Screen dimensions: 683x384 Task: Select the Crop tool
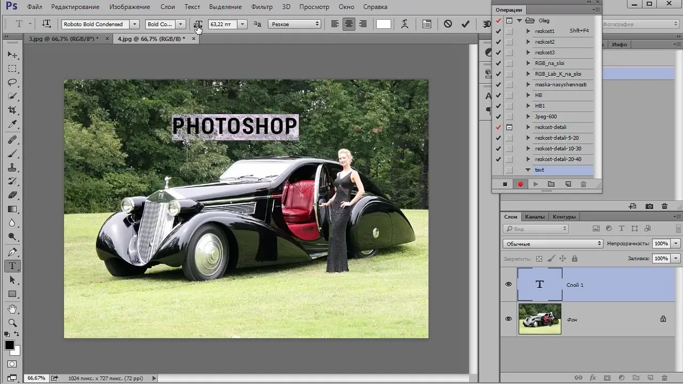tap(12, 110)
